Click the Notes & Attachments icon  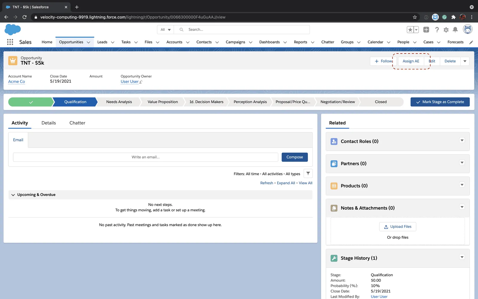(334, 208)
